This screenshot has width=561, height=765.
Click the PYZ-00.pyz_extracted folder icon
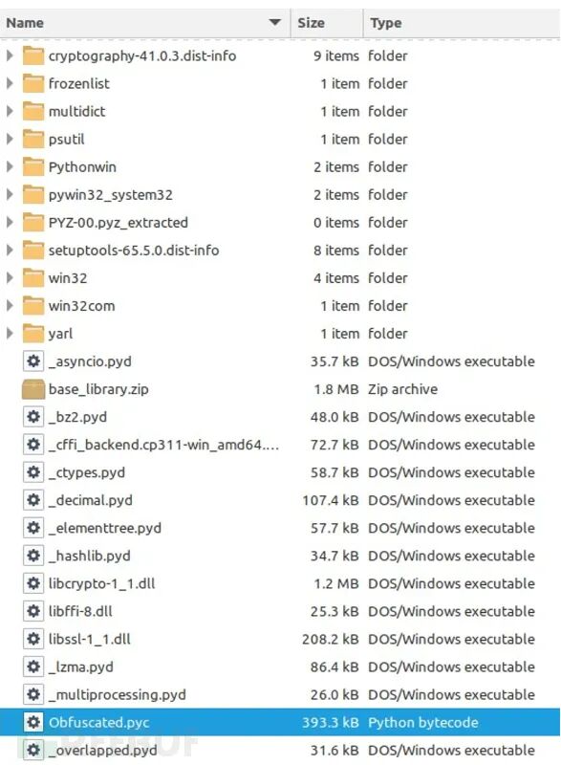pos(33,223)
